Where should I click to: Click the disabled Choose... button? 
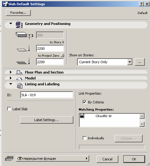[129, 139]
